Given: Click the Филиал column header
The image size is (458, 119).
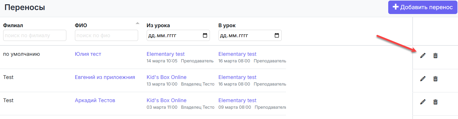Looking at the screenshot, I should point(13,25).
